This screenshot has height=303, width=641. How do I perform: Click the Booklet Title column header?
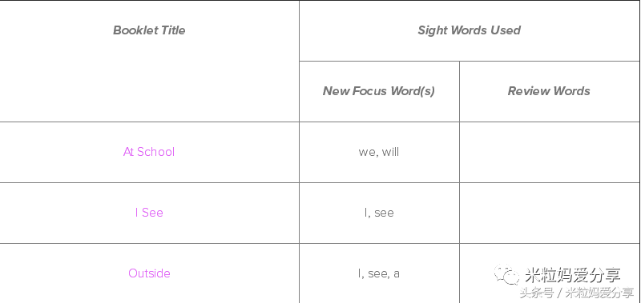[149, 30]
